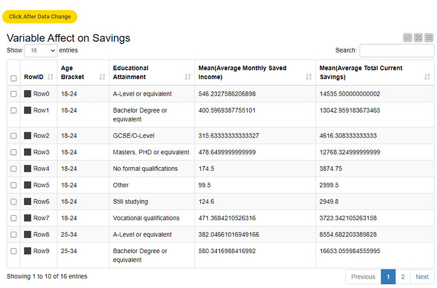Click the Row1 label text
The height and width of the screenshot is (288, 437).
click(x=41, y=110)
